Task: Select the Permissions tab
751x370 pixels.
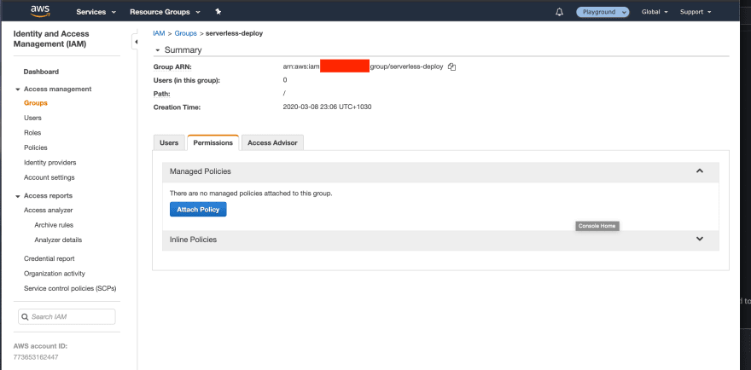Action: [213, 142]
